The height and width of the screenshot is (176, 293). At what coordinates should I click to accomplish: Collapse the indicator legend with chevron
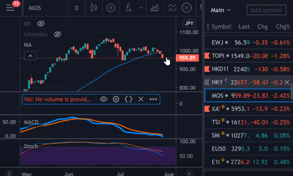point(31,56)
